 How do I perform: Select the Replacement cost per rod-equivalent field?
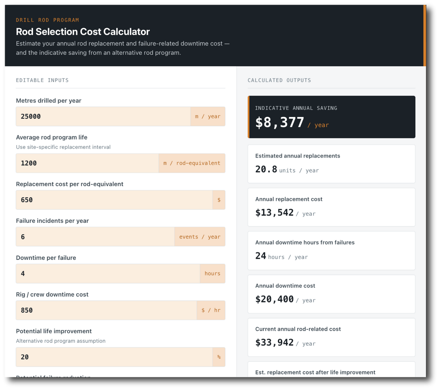tap(114, 200)
